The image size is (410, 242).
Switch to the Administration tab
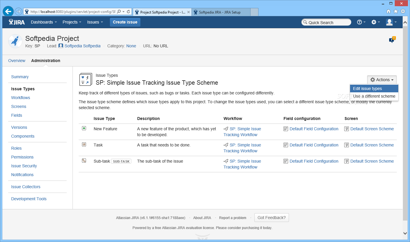click(x=46, y=61)
